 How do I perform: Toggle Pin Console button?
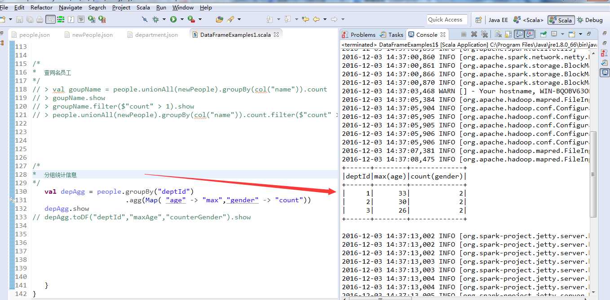(544, 34)
